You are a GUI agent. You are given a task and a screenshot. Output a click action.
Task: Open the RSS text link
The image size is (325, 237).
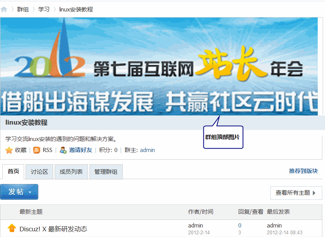(x=47, y=150)
